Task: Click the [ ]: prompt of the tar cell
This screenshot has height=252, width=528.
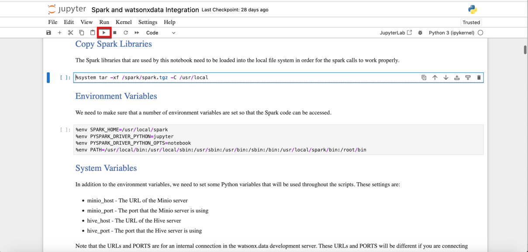Action: click(x=65, y=78)
